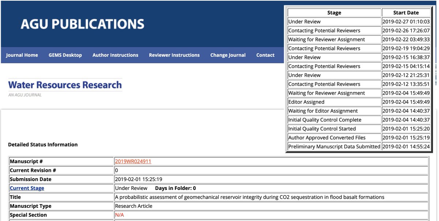Screen dimensions: 439x221
Task: Select Change Journal in the navigation bar
Action: [x=228, y=55]
